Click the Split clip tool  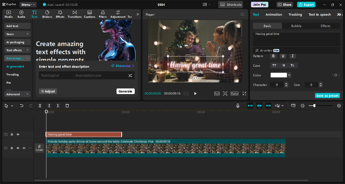click(x=40, y=106)
